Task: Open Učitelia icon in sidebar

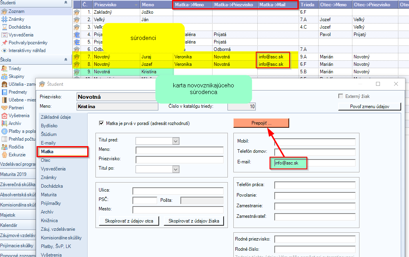Action: (x=4, y=84)
